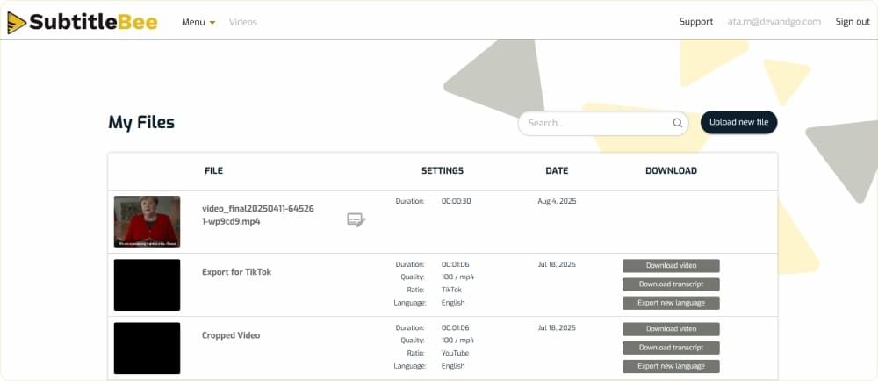Screen dimensions: 878x381
Task: Open the Videos tab
Action: tap(243, 22)
